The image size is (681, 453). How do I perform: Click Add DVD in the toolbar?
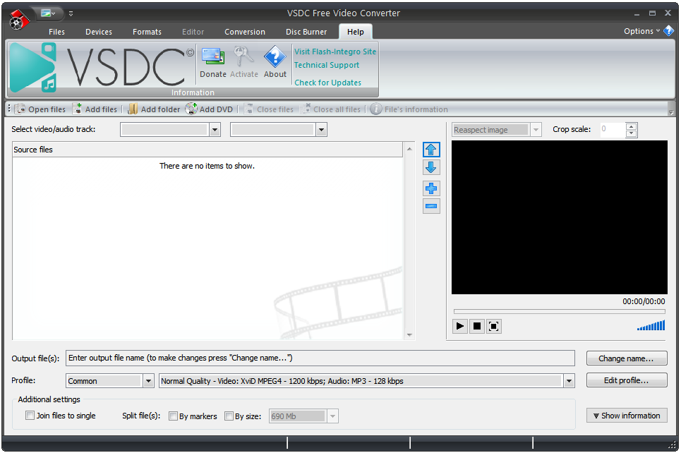pos(210,109)
